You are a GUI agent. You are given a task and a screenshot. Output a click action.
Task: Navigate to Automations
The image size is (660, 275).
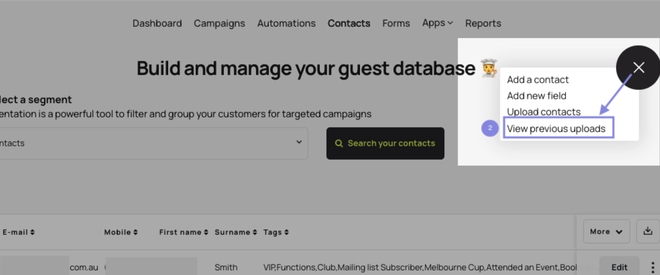(286, 23)
